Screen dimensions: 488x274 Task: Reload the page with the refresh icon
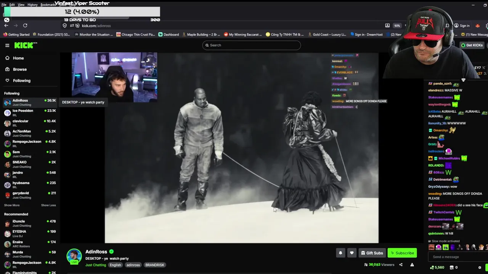[x=25, y=25]
